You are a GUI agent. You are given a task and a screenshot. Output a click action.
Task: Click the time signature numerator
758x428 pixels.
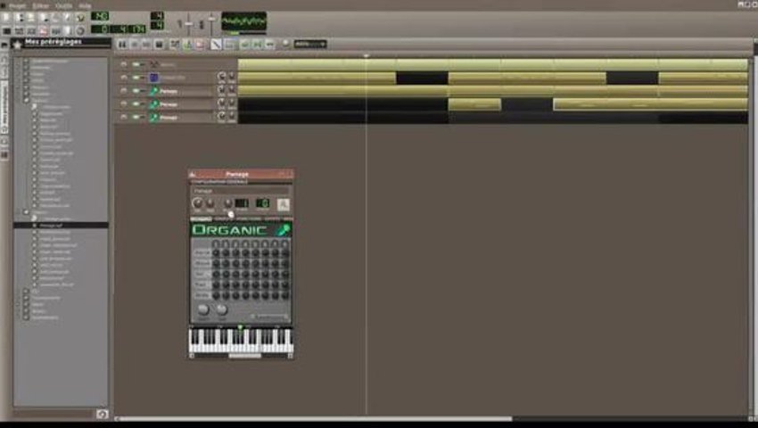[x=157, y=16]
